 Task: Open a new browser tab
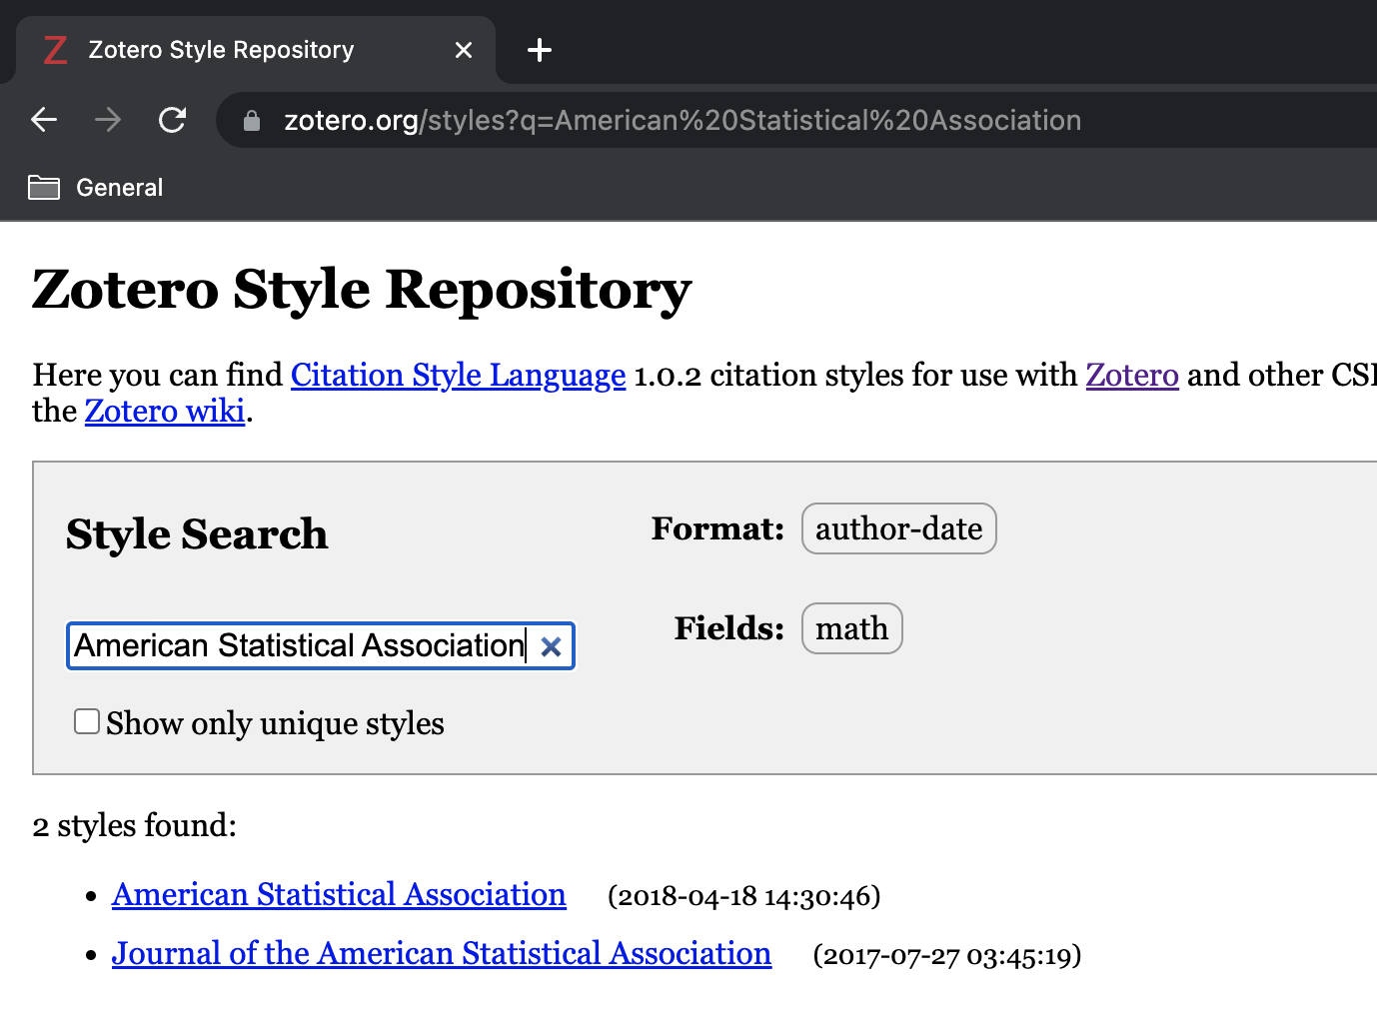(x=540, y=50)
